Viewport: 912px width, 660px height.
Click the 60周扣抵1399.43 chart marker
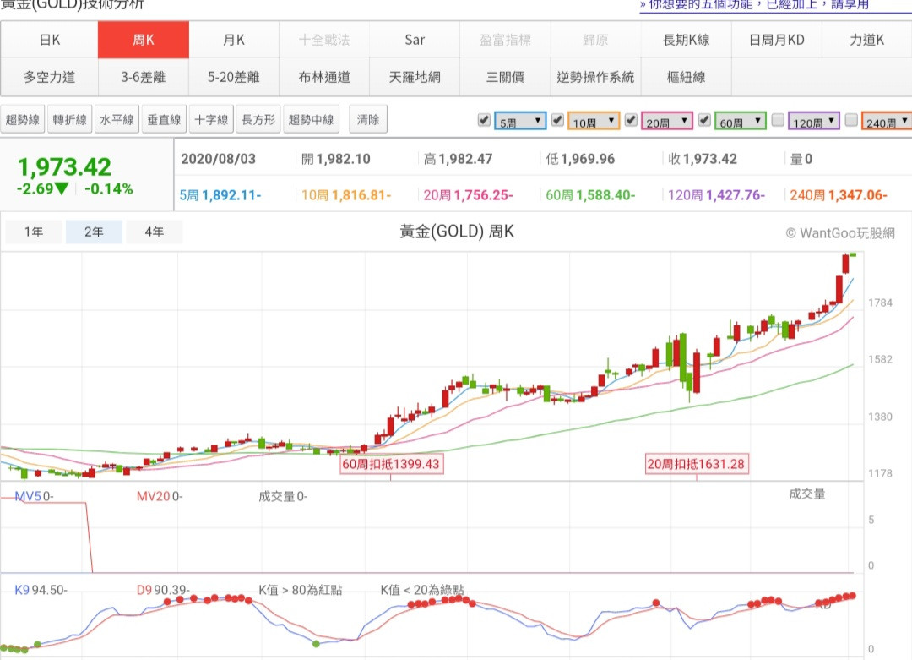(391, 464)
